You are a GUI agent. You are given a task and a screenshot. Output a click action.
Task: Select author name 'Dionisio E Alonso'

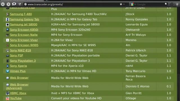pos(138,86)
